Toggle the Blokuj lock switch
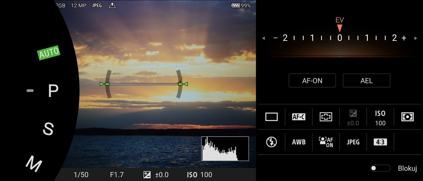Screen dimensions: 423x181 [x=380, y=168]
